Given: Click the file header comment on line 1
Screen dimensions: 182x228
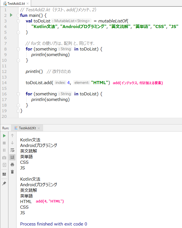Looking at the screenshot, I should 58,10.
